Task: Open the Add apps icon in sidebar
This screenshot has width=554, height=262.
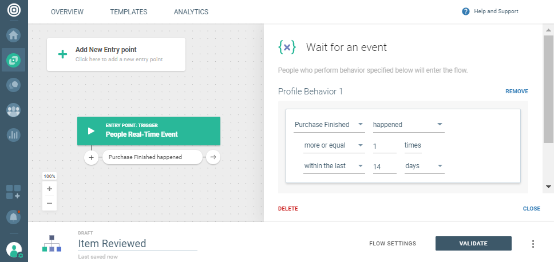Action: pyautogui.click(x=14, y=192)
